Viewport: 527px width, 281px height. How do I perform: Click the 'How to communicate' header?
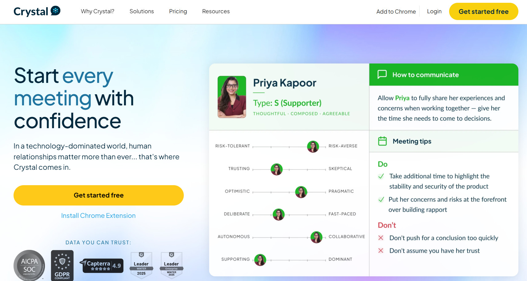pyautogui.click(x=425, y=75)
